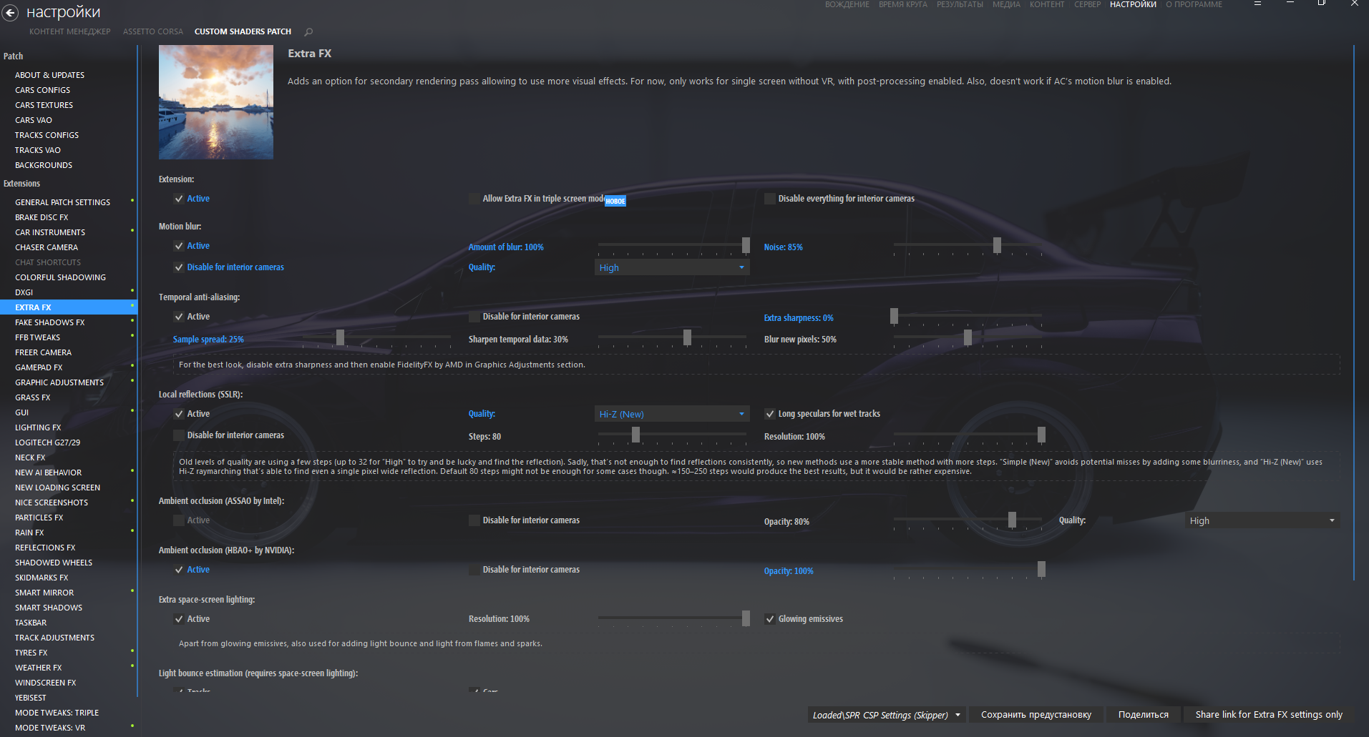Select Custom Shaders Patch tab
This screenshot has width=1369, height=737.
pos(243,31)
